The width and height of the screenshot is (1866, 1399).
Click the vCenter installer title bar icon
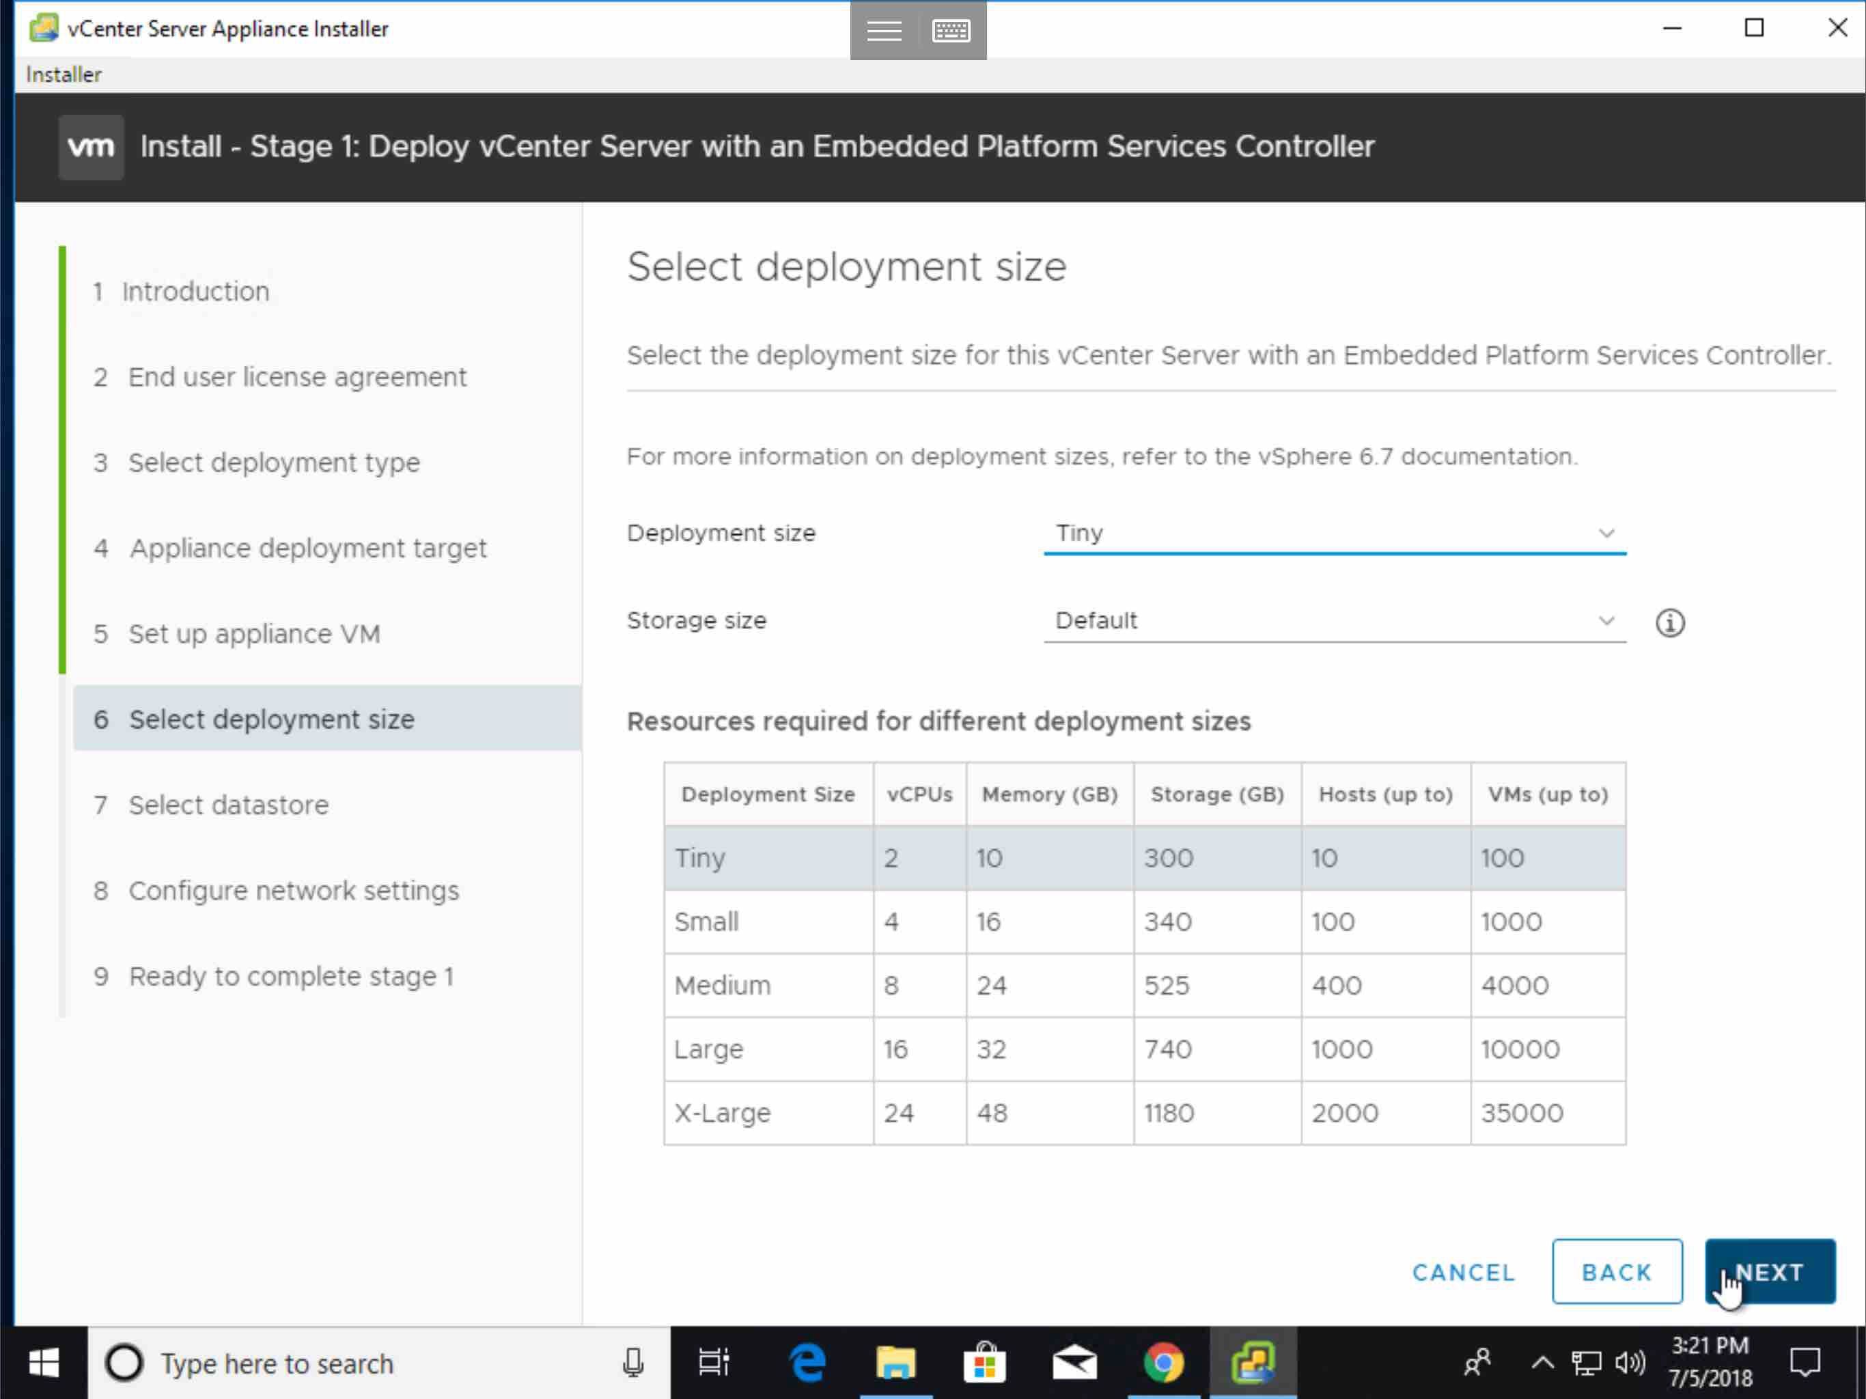44,28
